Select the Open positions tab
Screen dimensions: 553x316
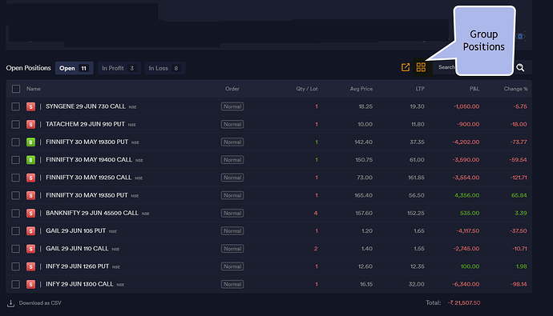pos(74,68)
